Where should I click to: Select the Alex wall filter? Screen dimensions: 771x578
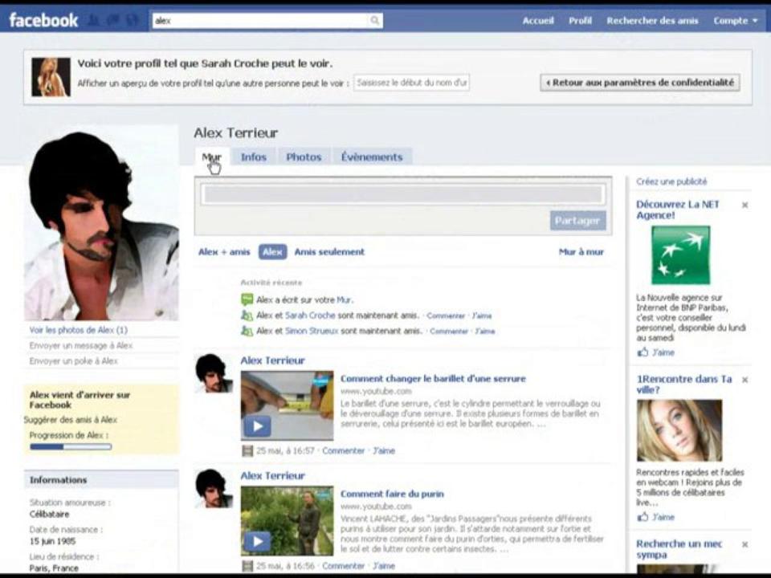[272, 252]
